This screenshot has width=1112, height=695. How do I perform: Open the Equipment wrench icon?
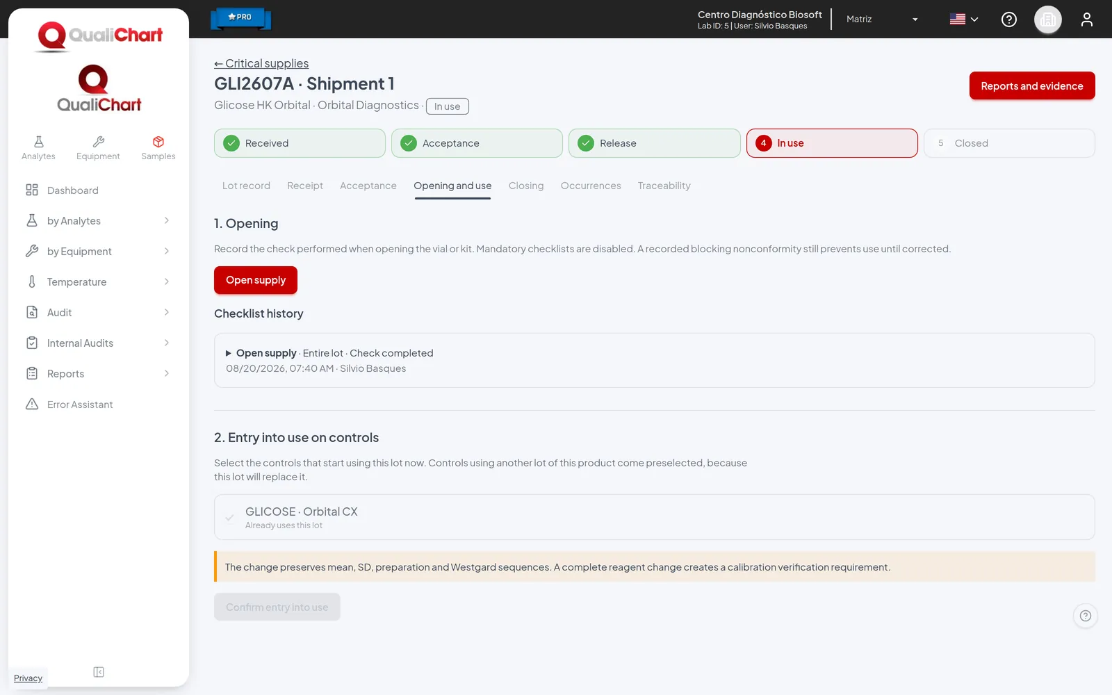pyautogui.click(x=98, y=148)
